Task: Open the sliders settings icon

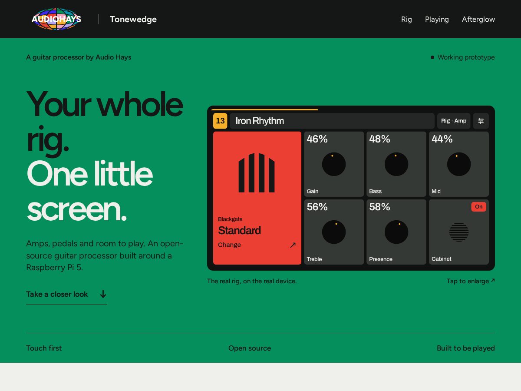Action: click(481, 121)
